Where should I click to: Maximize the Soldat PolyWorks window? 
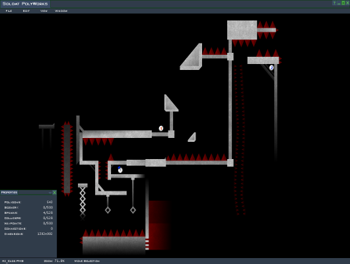343,3
